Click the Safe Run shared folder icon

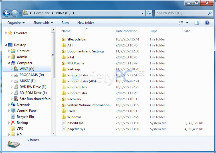16,99
